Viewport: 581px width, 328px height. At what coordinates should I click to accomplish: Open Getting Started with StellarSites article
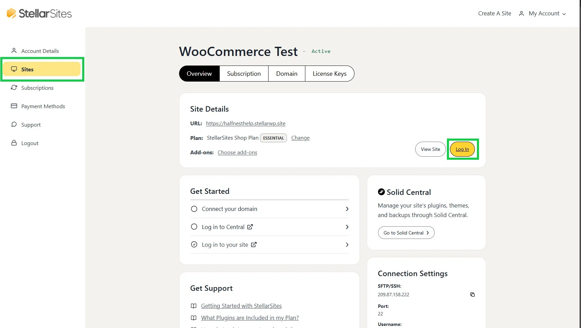click(x=241, y=306)
